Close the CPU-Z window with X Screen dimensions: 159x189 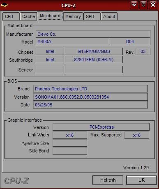pos(153,5)
